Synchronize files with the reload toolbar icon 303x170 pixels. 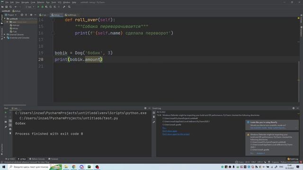tap(10, 7)
